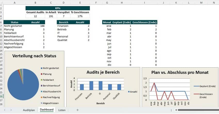
Task: Click the horizontal scrollbar left arrow
Action: coord(176,110)
